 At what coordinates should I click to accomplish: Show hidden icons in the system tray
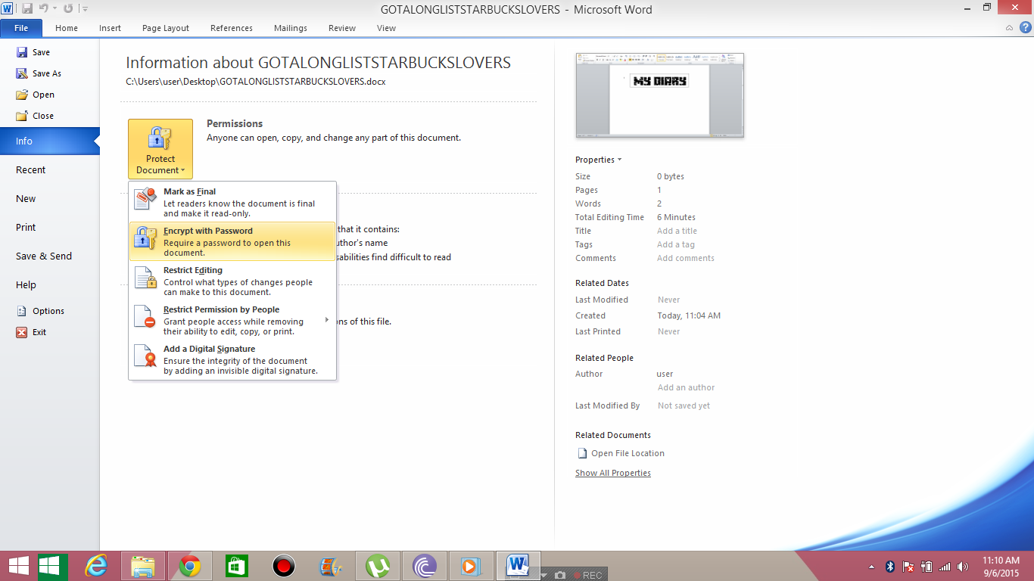tap(871, 566)
